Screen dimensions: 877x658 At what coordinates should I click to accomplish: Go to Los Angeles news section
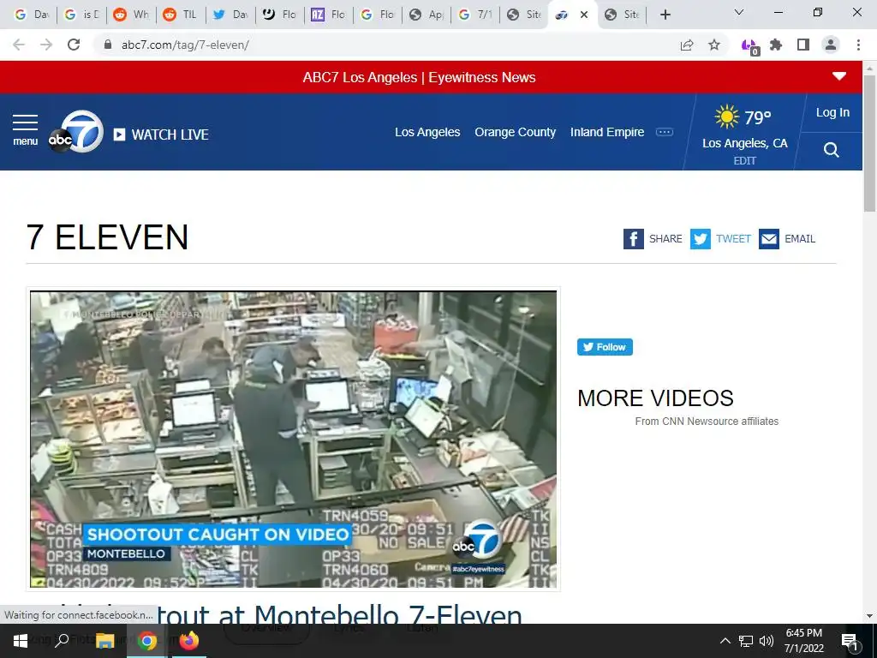(x=427, y=132)
